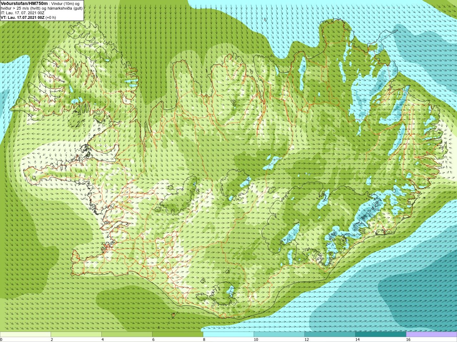Click the turquoise 10–12 m/s legend swatch
The width and height of the screenshot is (457, 342).
[279, 335]
